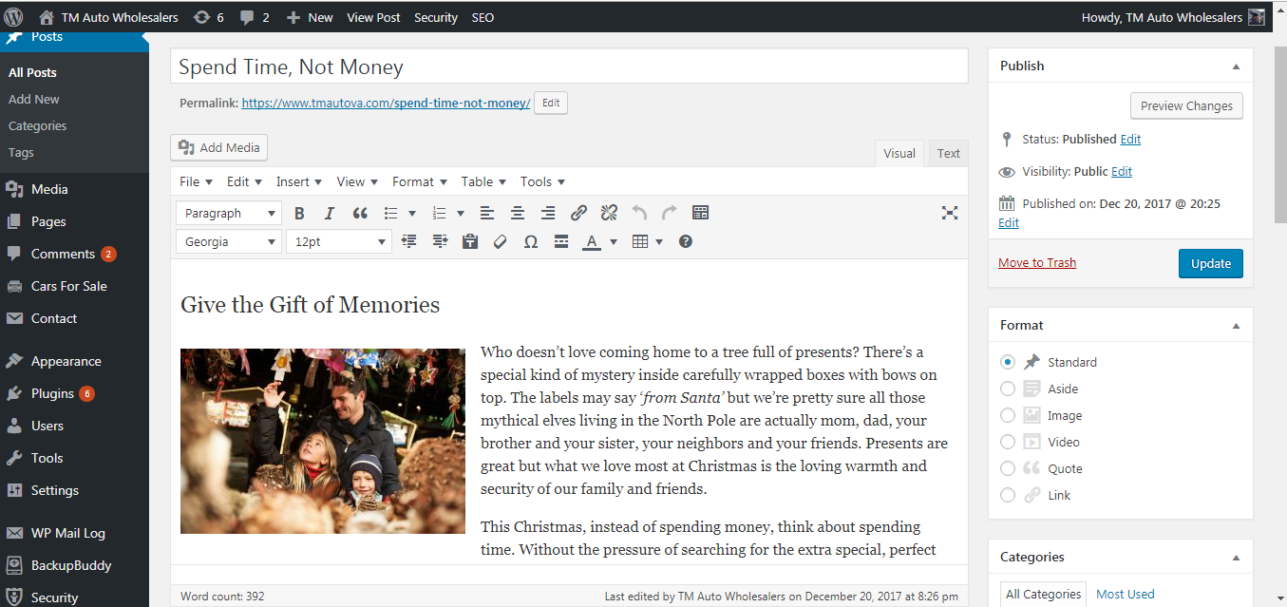Open the Table menu

(x=484, y=181)
